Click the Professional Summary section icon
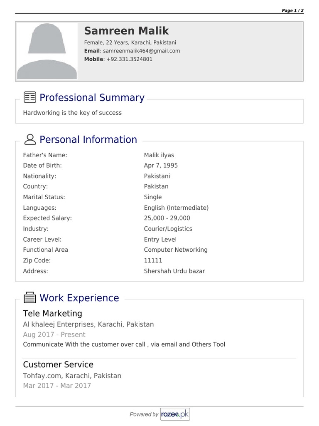319x426 pixels. pyautogui.click(x=30, y=97)
